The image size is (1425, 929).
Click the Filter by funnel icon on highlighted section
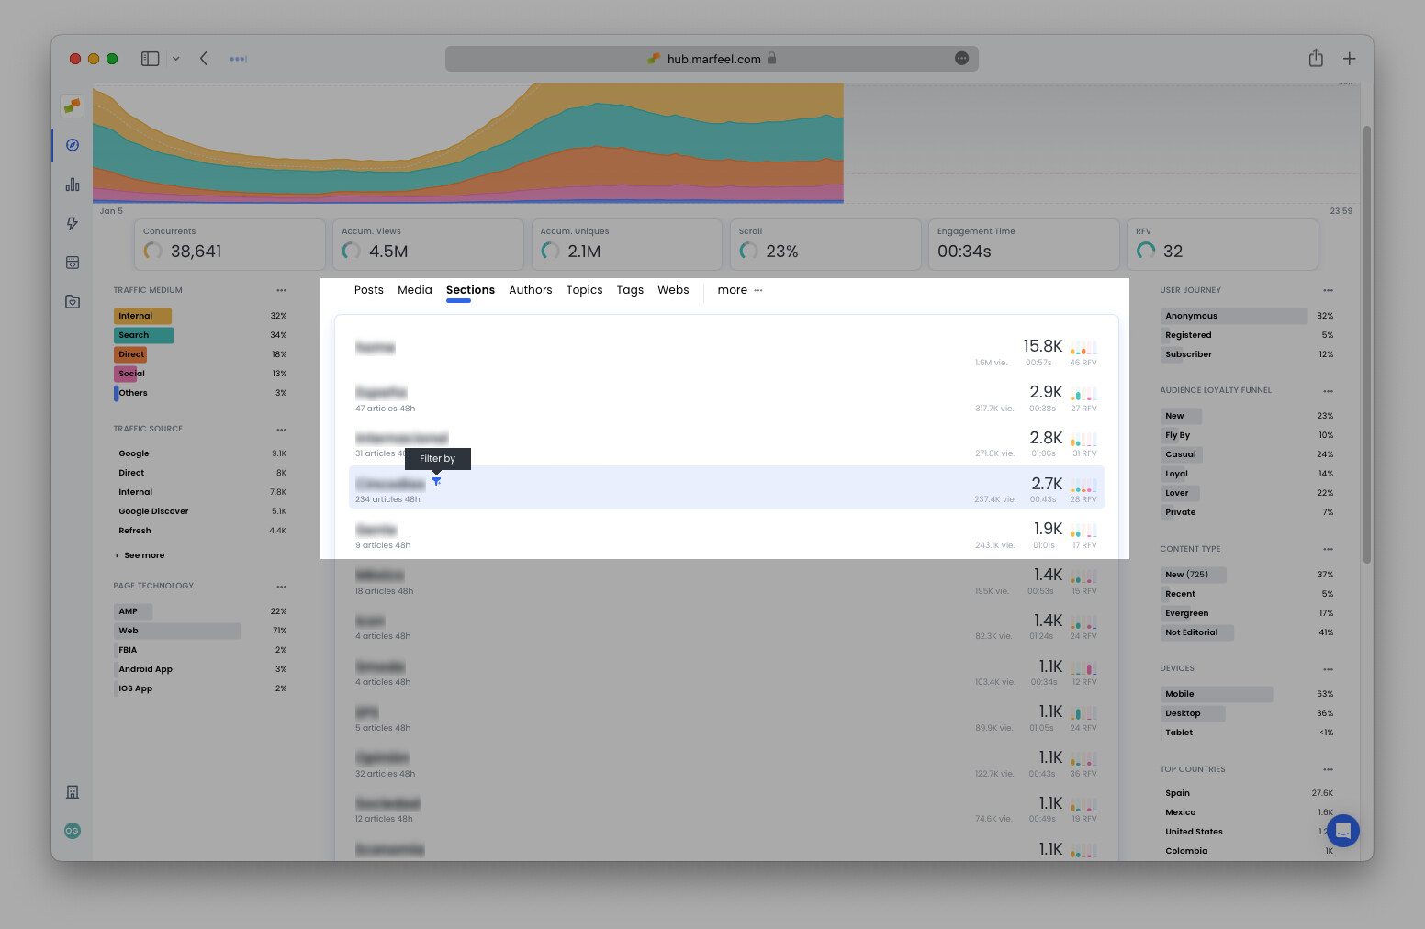[x=436, y=481]
